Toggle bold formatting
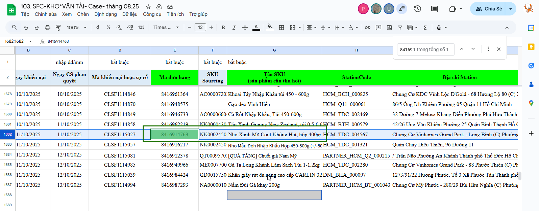This screenshot has width=539, height=211. [x=223, y=28]
